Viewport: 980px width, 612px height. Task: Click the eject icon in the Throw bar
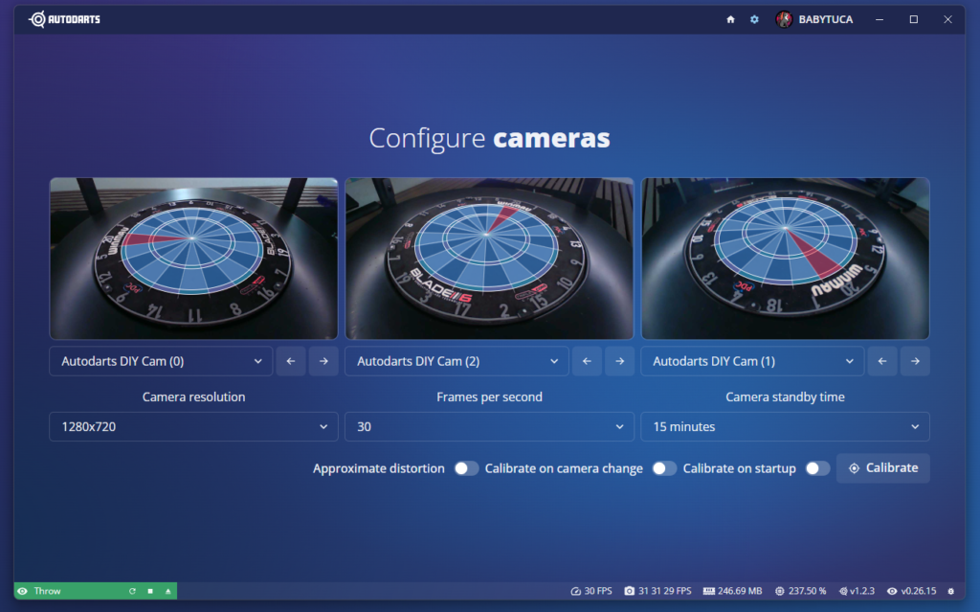coord(167,592)
